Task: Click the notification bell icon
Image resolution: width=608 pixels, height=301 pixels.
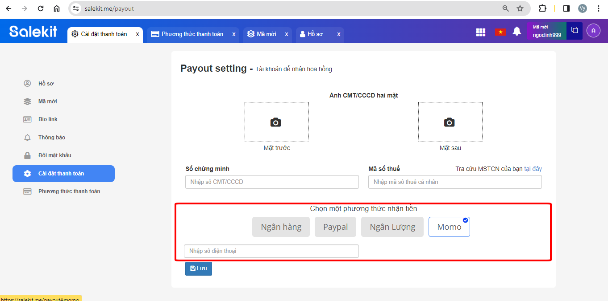Action: (x=516, y=32)
